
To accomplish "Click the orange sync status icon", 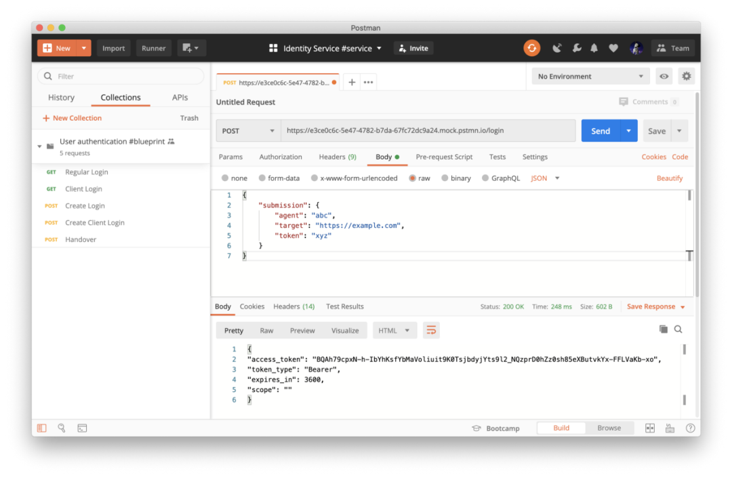I will [532, 48].
